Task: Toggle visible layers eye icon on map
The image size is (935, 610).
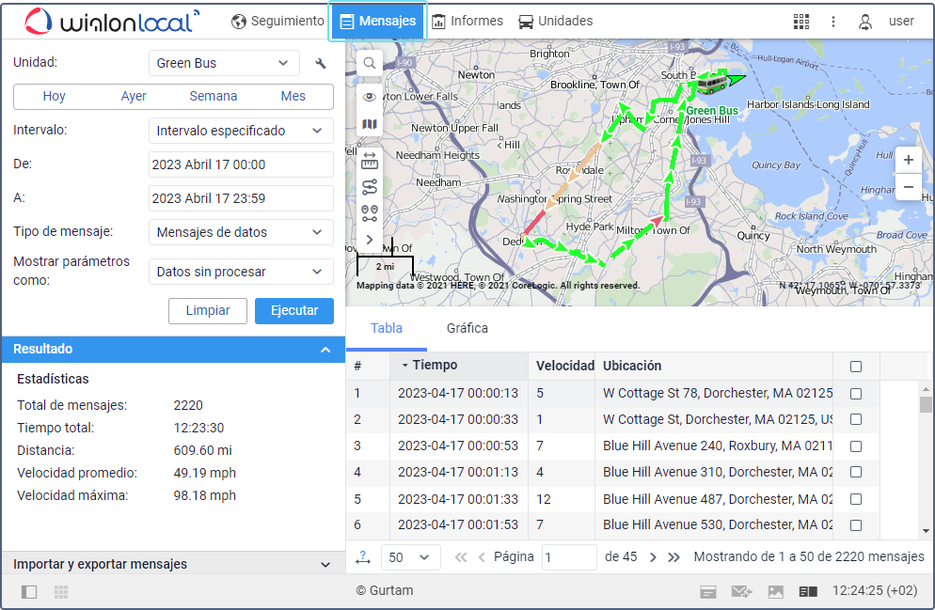Action: 370,96
